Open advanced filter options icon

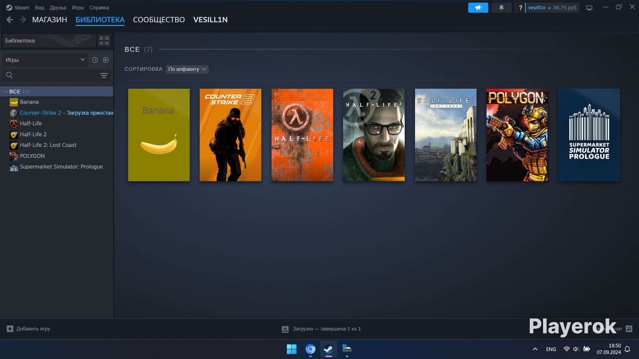pos(104,75)
